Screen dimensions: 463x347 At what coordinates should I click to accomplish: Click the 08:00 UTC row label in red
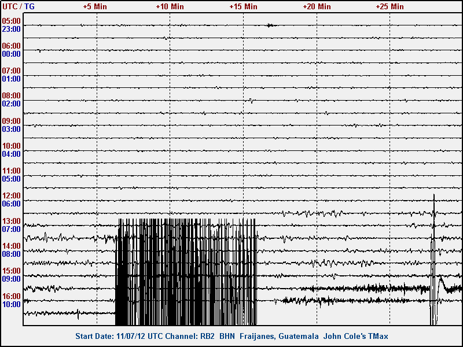[x=11, y=95]
